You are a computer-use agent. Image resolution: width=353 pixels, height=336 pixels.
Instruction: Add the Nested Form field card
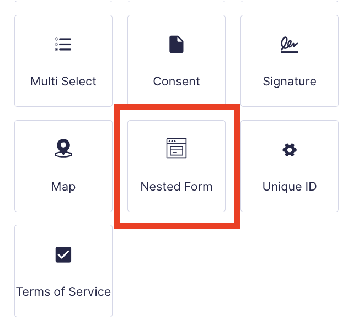coord(176,166)
